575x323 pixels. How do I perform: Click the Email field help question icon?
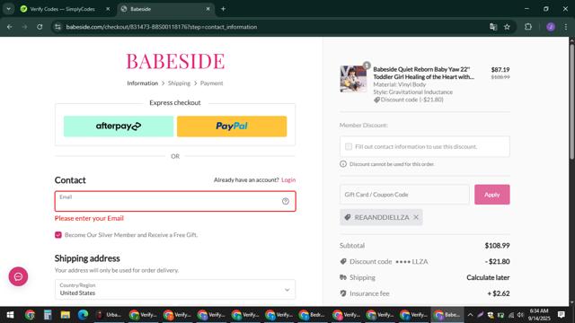click(x=286, y=201)
